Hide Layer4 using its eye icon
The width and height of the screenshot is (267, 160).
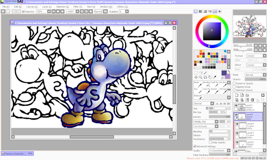[x=237, y=124]
